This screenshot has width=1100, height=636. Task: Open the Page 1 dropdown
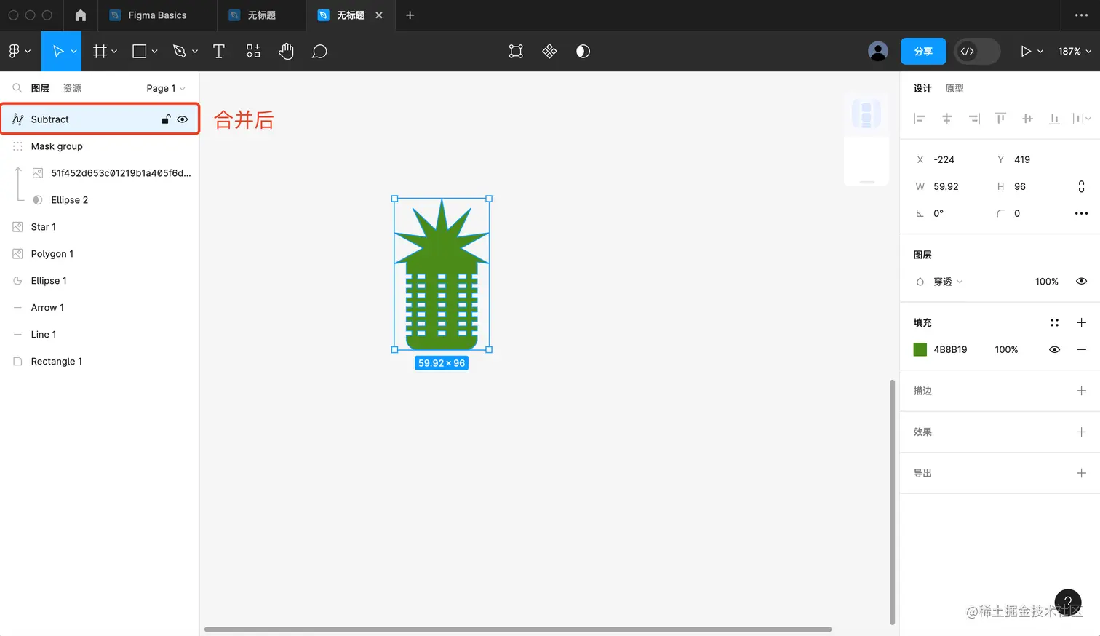click(165, 88)
